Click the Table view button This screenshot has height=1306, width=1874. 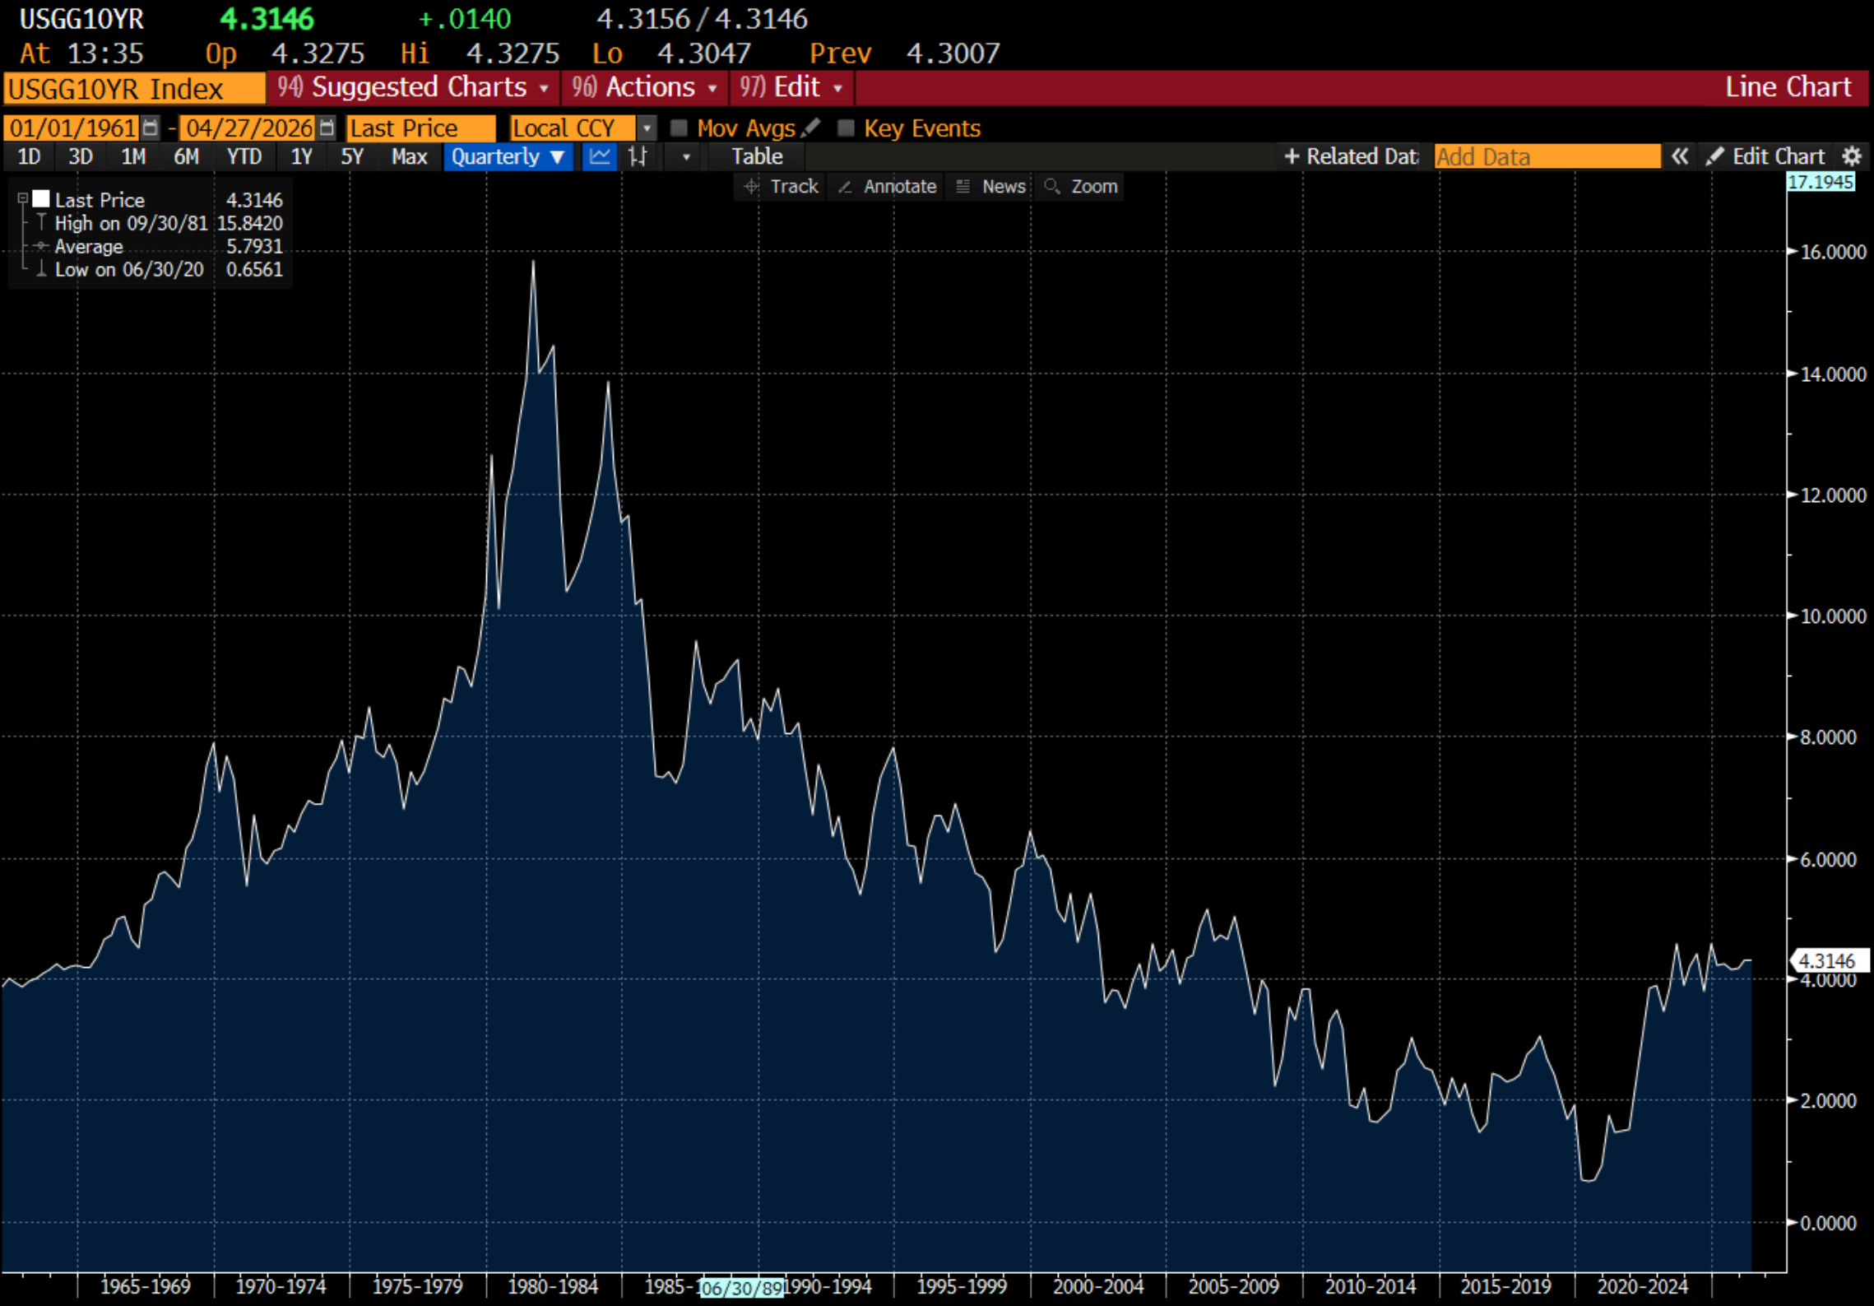coord(757,156)
